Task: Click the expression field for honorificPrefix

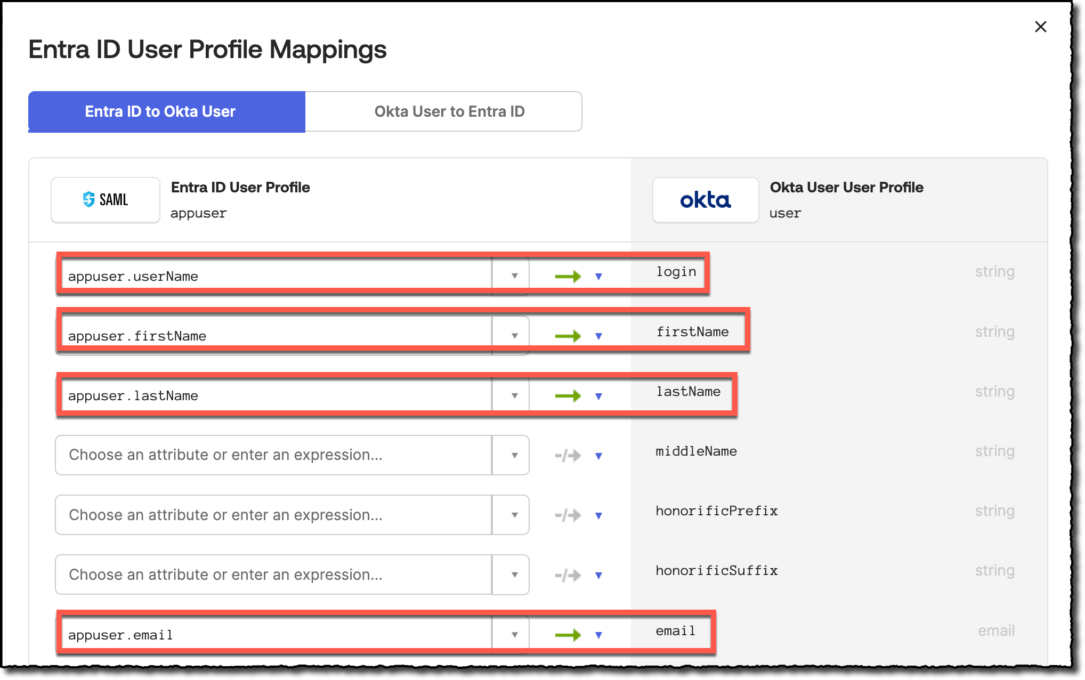Action: 273,515
